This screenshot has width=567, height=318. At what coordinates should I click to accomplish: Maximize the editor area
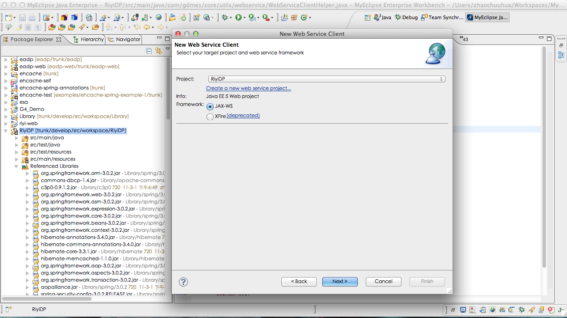click(549, 39)
